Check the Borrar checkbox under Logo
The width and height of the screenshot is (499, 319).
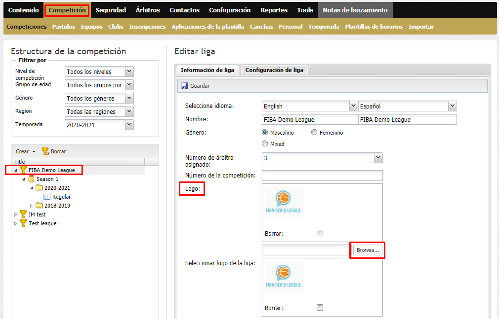point(320,233)
